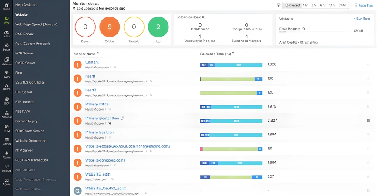Filter by Critical monitors orange circle

coord(110,27)
